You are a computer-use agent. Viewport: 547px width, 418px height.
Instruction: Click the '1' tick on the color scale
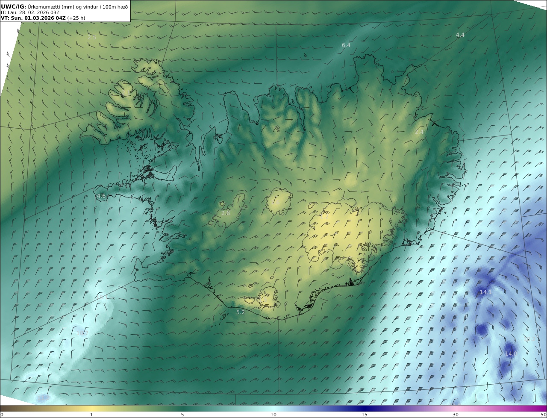91,415
